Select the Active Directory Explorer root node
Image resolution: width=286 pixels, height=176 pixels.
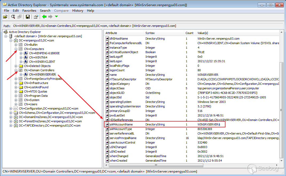coord(25,32)
